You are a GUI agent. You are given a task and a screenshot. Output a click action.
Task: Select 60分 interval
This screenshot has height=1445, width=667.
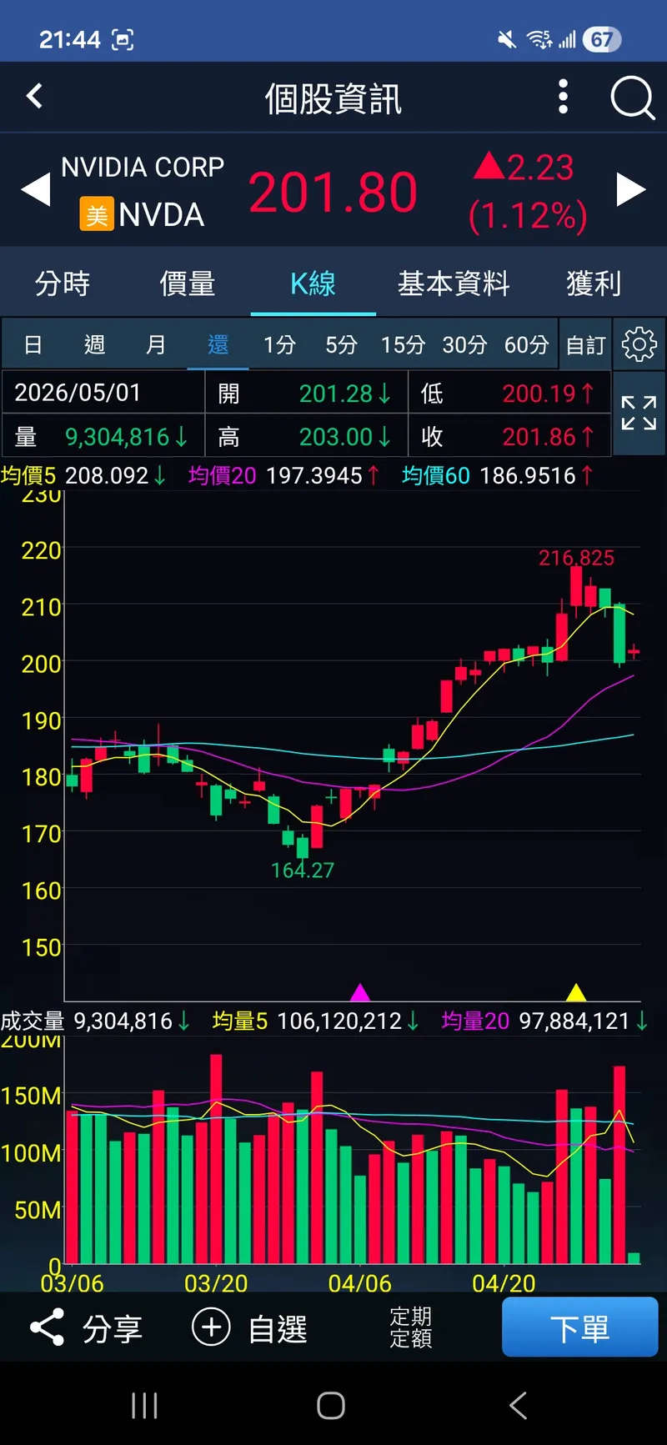click(526, 344)
